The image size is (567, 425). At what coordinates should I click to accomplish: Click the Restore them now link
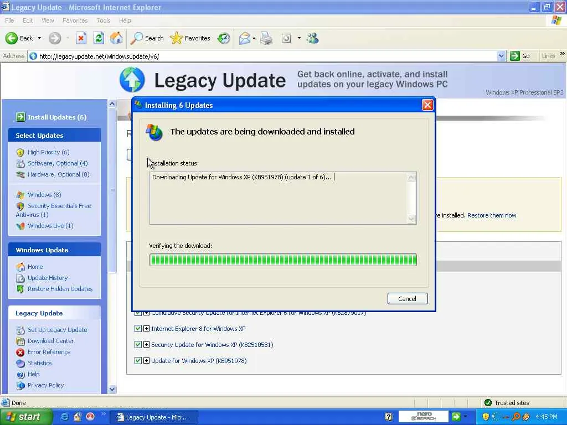click(492, 215)
